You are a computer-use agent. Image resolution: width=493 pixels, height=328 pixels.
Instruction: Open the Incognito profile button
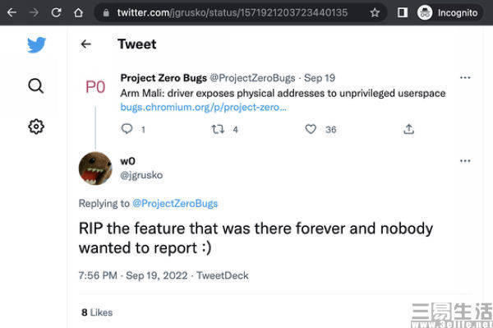pos(449,12)
